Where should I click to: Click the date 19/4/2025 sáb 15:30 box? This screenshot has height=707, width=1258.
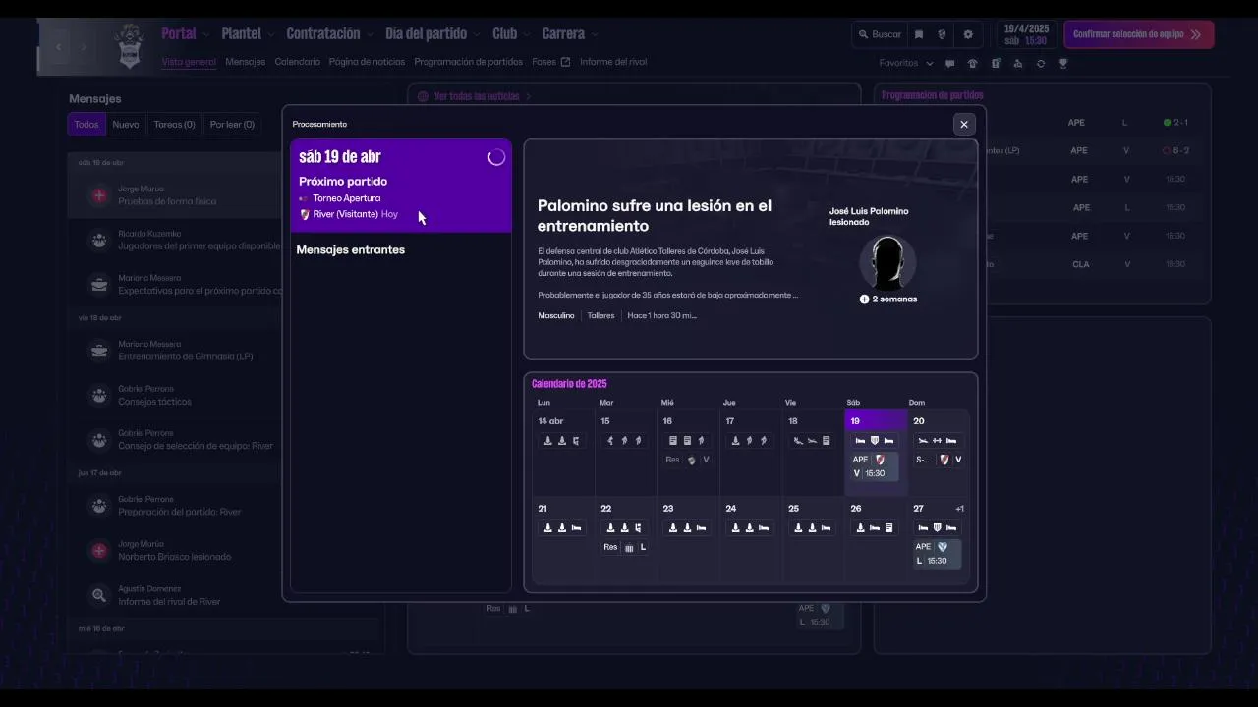[1025, 34]
